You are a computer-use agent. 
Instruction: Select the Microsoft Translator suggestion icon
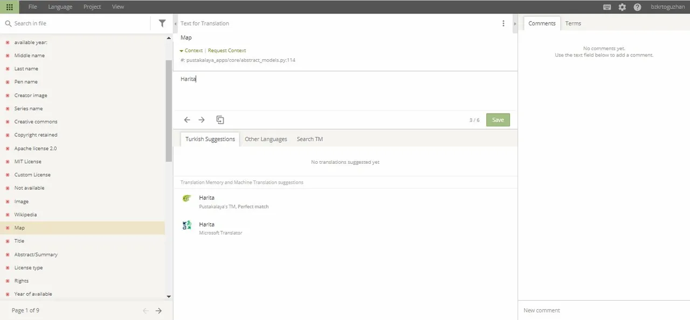pyautogui.click(x=187, y=225)
